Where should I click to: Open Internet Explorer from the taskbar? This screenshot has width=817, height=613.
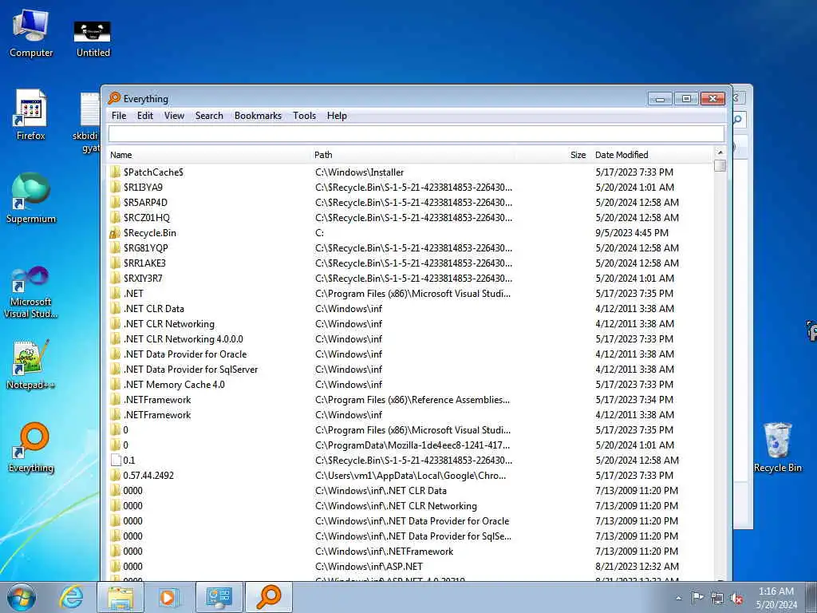[71, 597]
